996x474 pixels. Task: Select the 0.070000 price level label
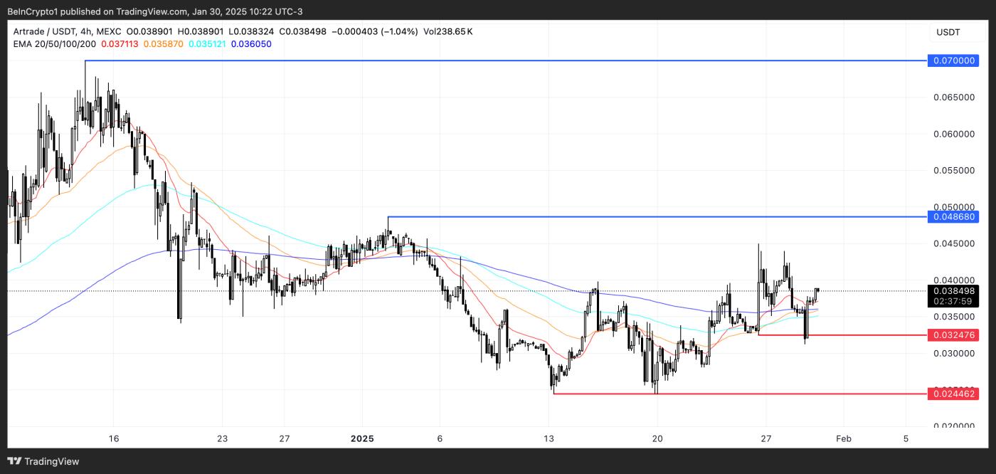[x=953, y=61]
